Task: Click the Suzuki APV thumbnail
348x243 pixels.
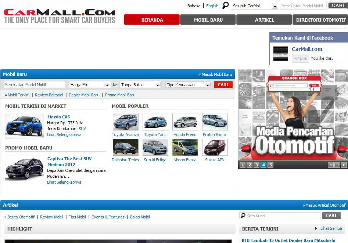Action: pos(215,147)
